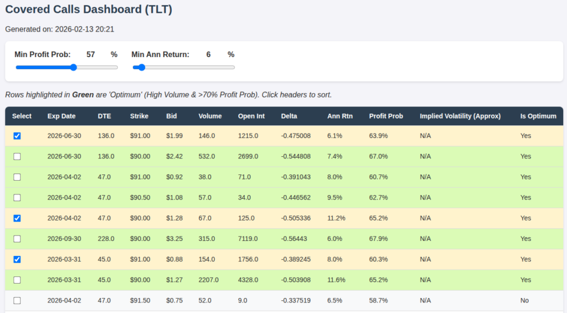The height and width of the screenshot is (313, 567).
Task: Deselect the 2026-04-02 $90.00 strike row
Action: [x=17, y=218]
